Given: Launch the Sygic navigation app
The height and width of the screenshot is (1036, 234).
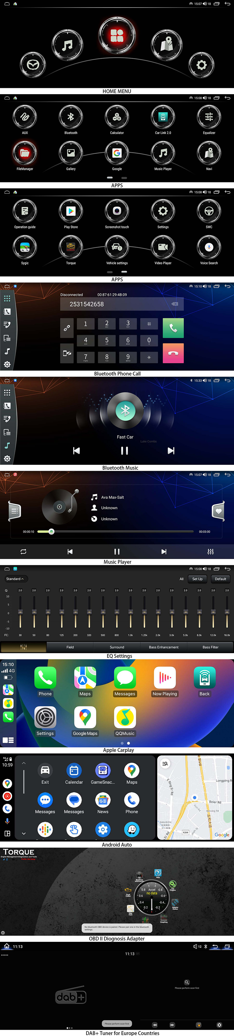Looking at the screenshot, I should [25, 247].
